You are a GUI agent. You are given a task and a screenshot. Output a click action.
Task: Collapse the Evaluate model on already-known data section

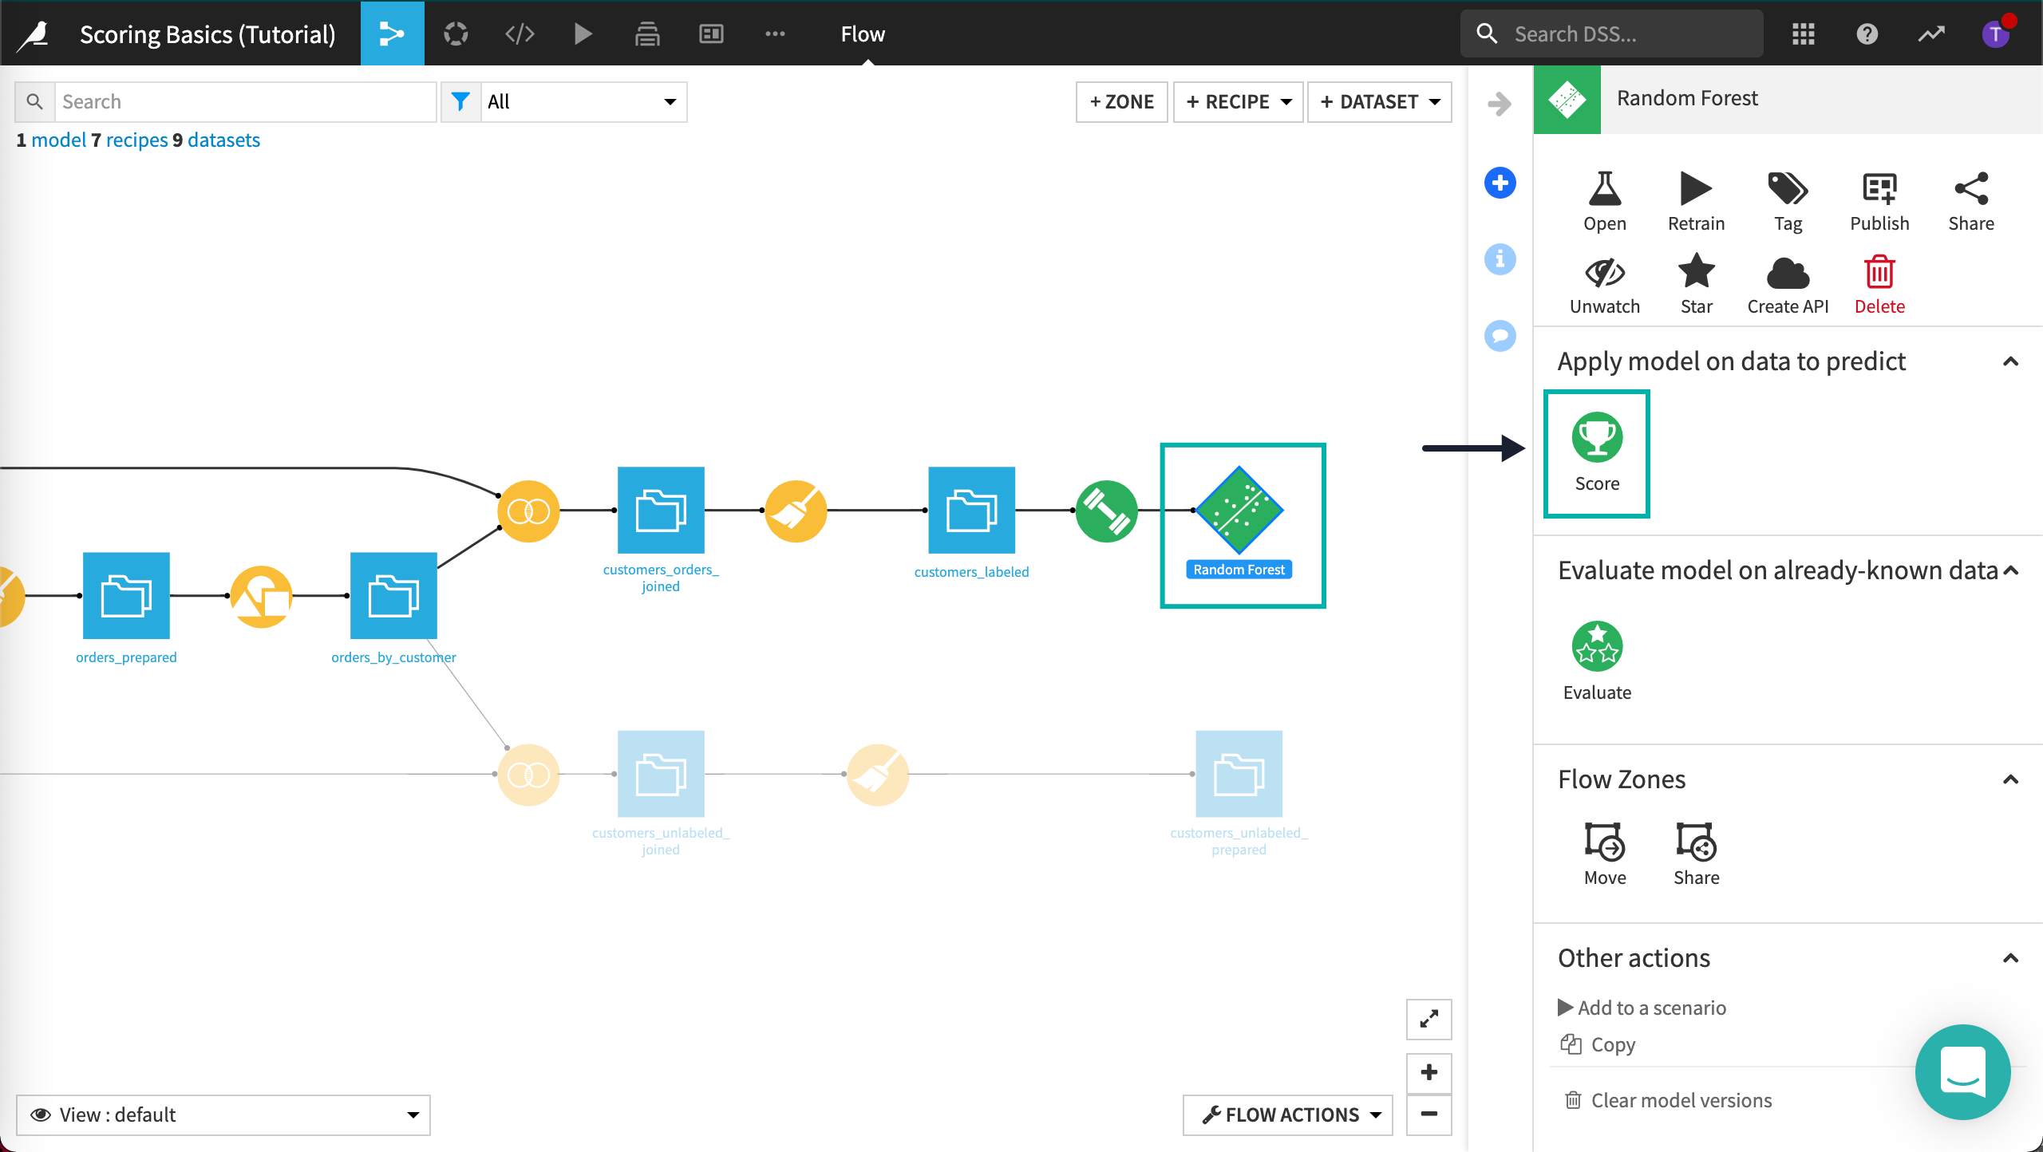tap(2009, 570)
